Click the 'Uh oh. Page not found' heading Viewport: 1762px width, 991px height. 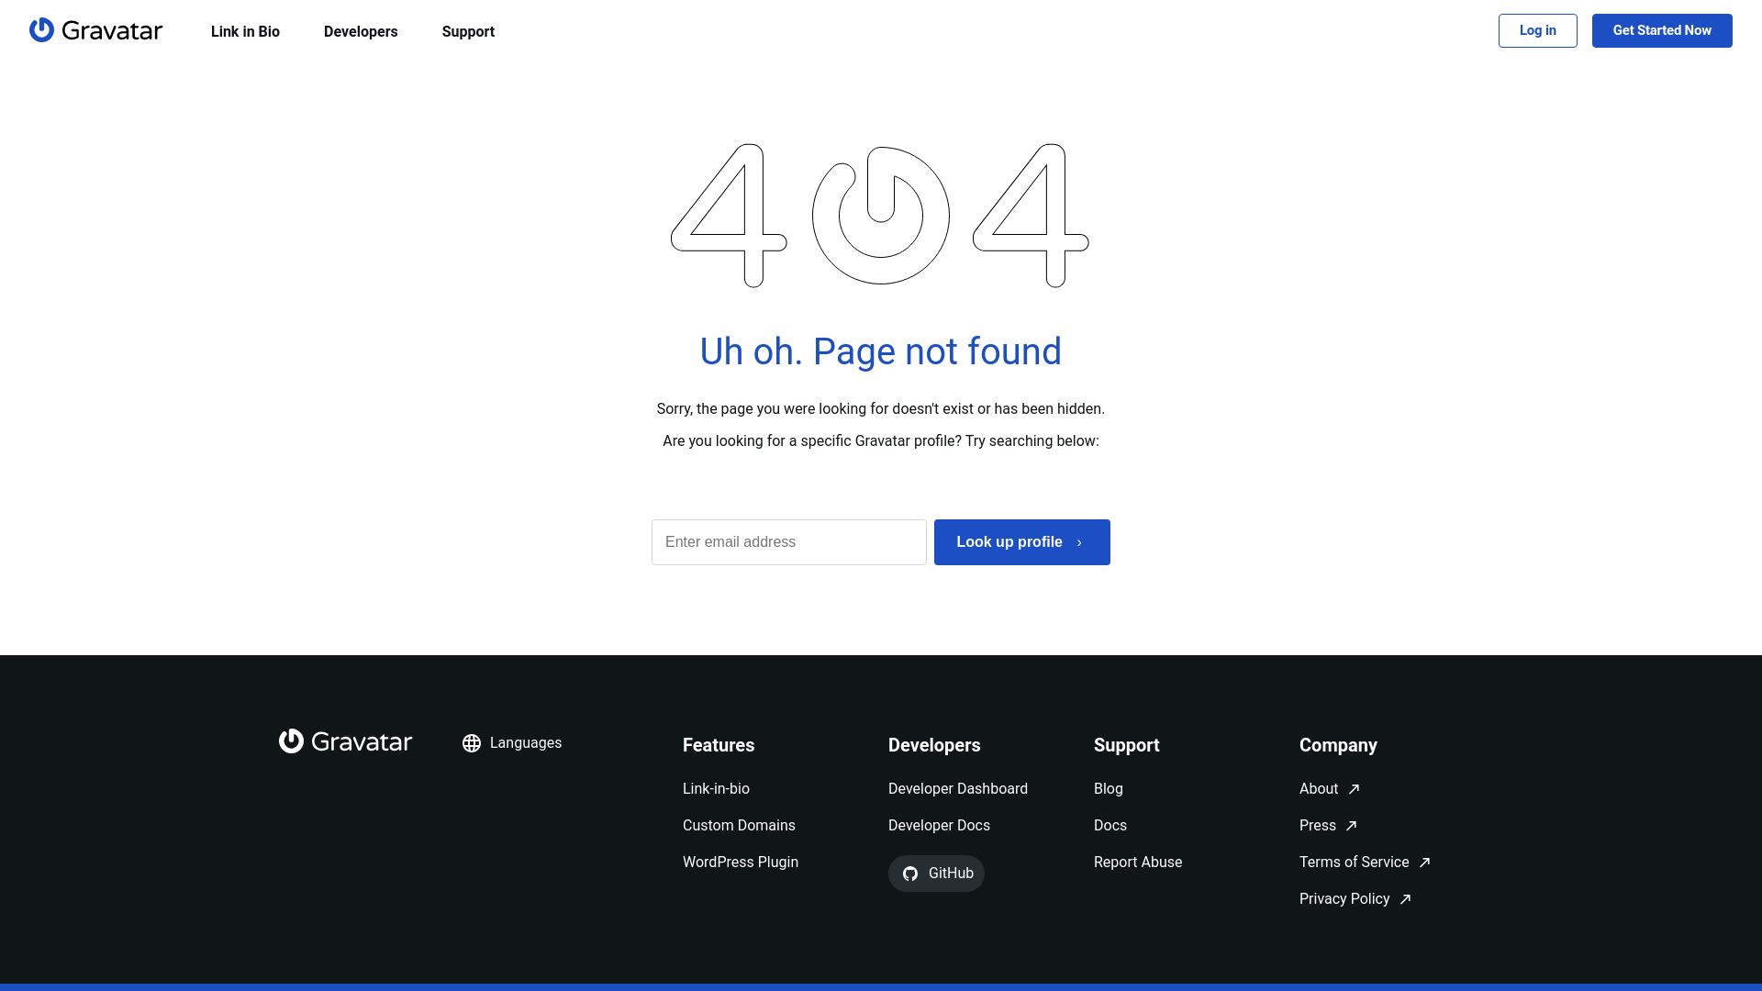(881, 351)
